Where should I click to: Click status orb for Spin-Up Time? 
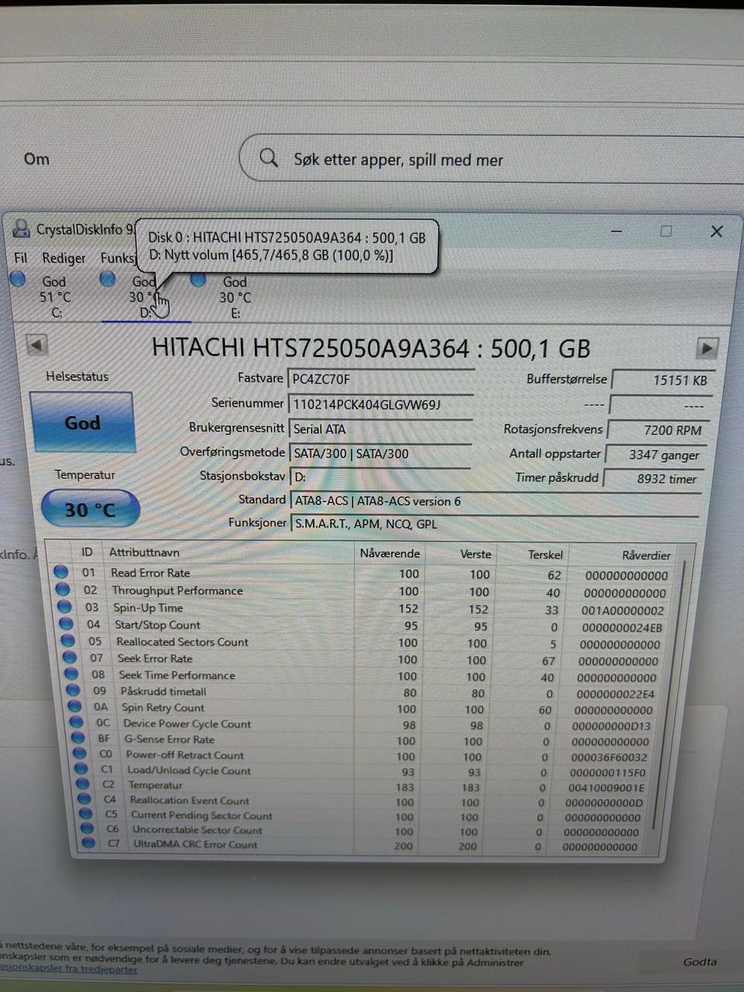pyautogui.click(x=64, y=607)
